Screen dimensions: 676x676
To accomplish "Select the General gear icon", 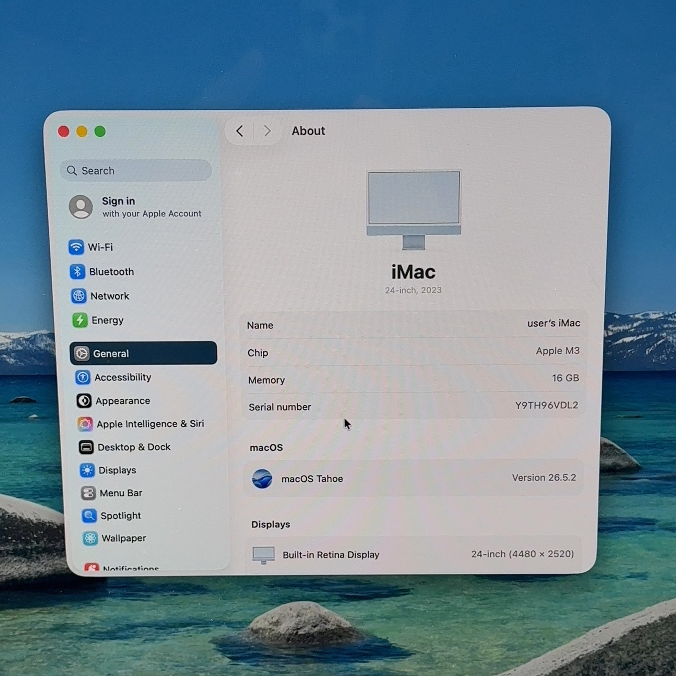I will click(82, 353).
